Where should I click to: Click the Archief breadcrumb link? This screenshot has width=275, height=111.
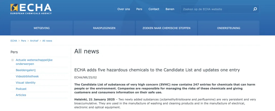(x=34, y=41)
